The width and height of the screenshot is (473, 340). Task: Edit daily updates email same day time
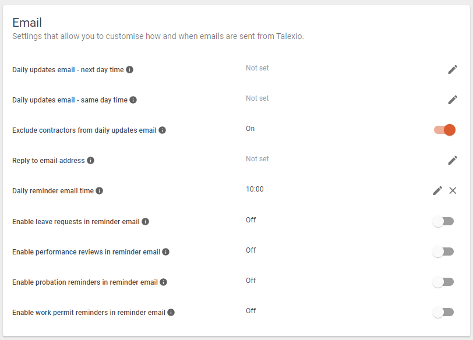[453, 100]
